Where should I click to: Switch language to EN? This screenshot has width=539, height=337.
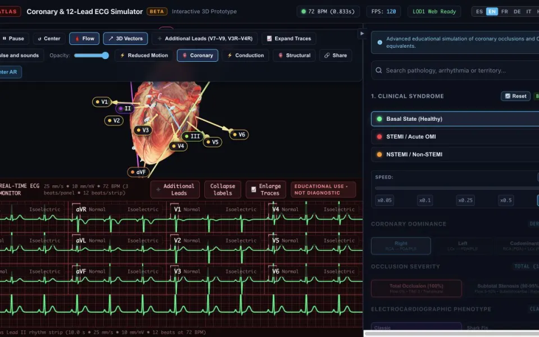tap(492, 11)
